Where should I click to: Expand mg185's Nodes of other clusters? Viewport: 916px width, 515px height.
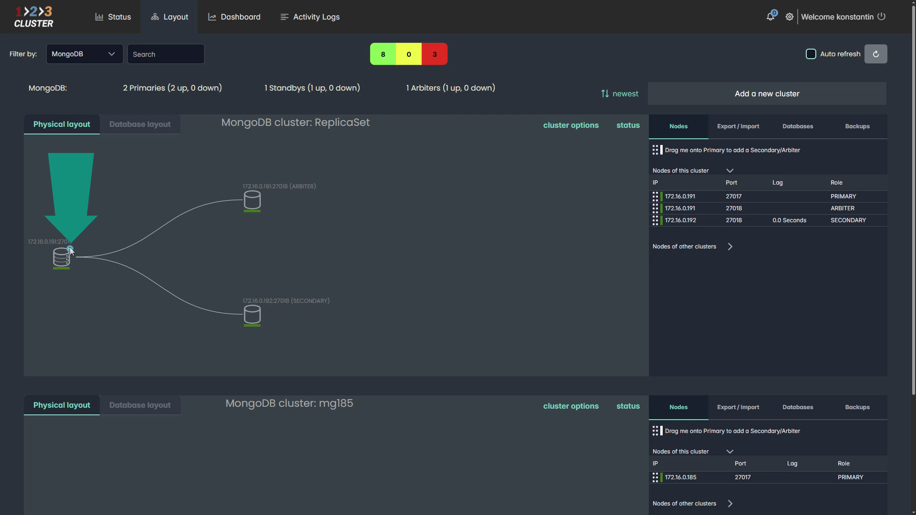click(x=730, y=504)
